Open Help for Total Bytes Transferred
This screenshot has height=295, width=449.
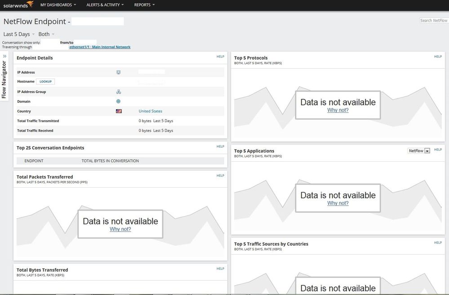220,269
